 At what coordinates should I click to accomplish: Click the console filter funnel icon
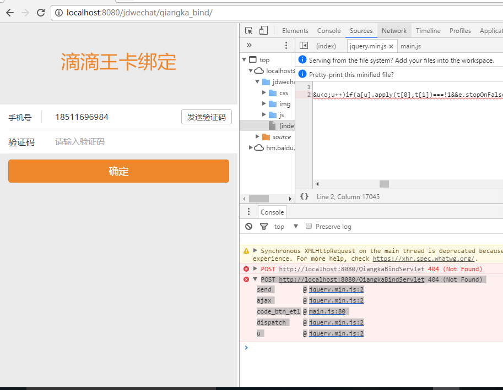click(x=264, y=227)
